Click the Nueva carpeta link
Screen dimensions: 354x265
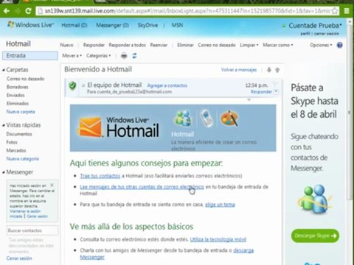point(21,112)
